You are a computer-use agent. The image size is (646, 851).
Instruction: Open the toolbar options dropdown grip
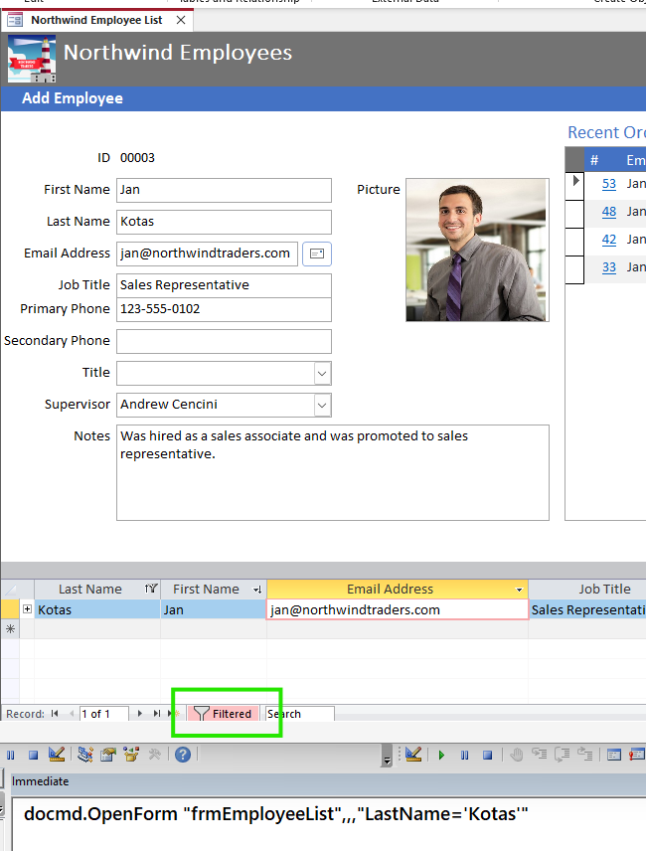point(387,756)
